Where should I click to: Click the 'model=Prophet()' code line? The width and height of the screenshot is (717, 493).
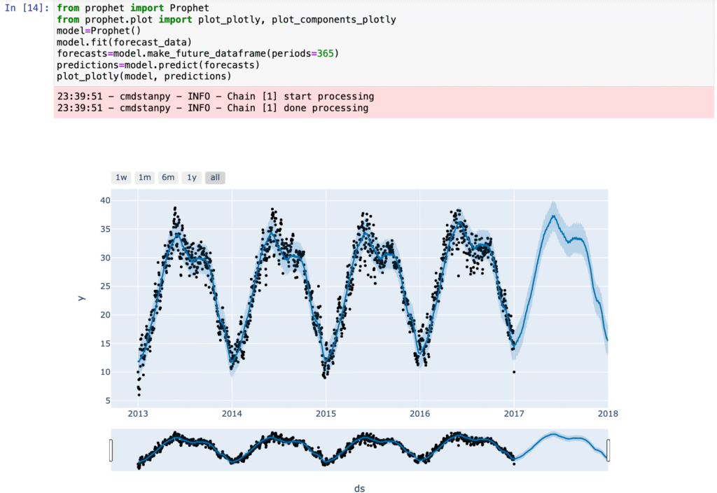tap(99, 31)
